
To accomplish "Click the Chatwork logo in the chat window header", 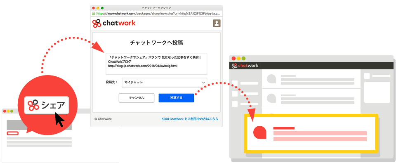I will (x=245, y=66).
